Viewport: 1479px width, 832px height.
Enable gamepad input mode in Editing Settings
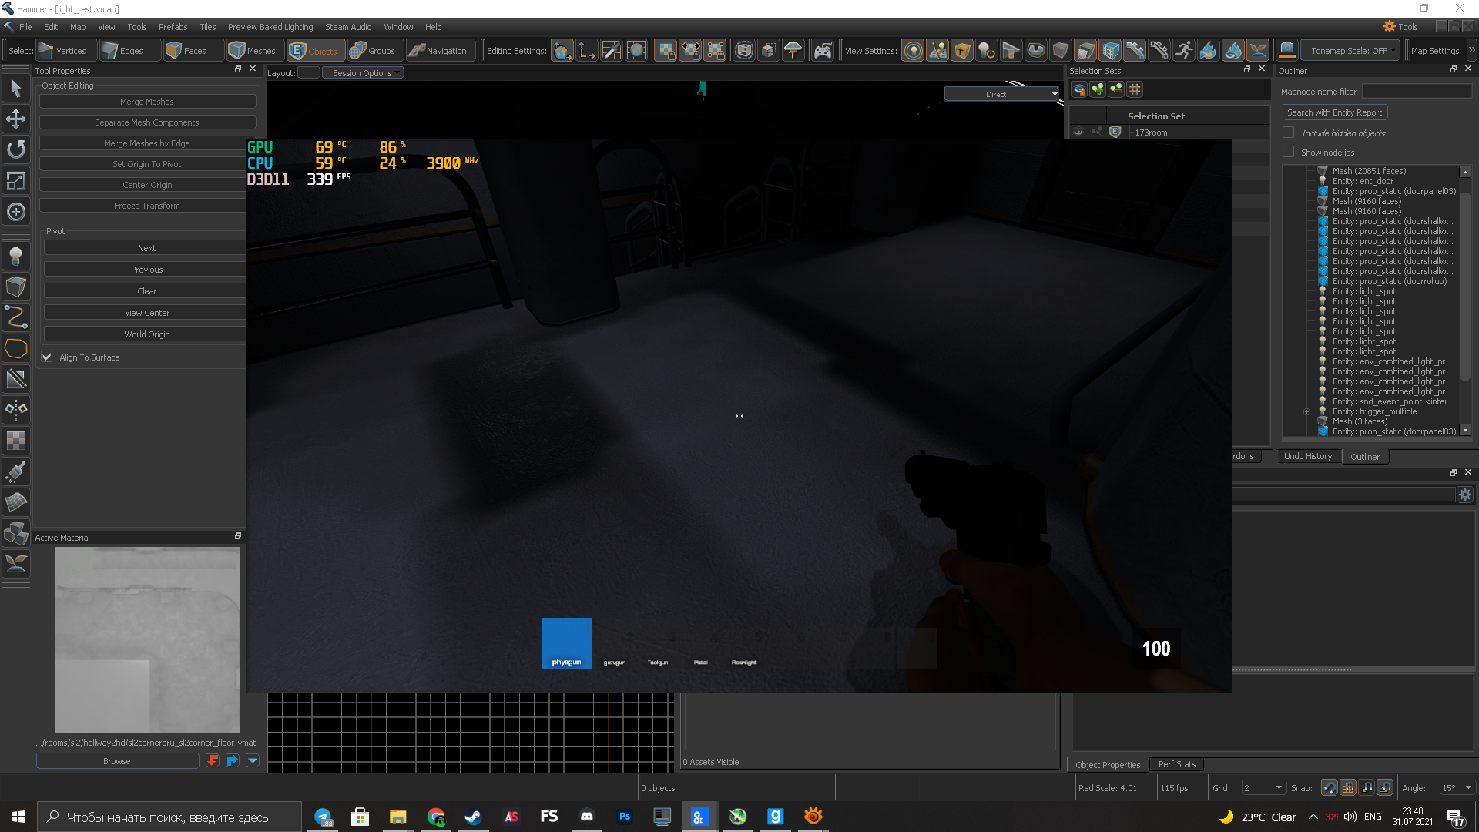823,49
